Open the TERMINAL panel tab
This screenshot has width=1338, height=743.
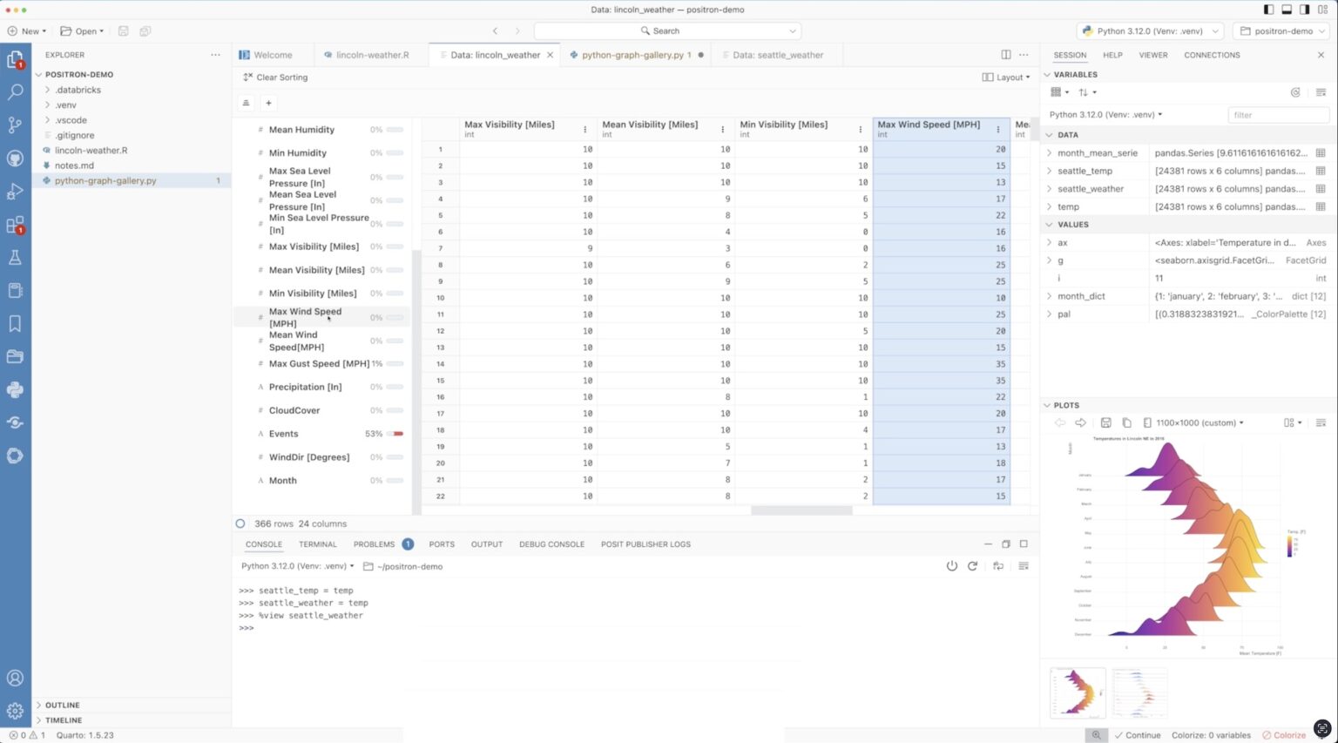pos(317,544)
